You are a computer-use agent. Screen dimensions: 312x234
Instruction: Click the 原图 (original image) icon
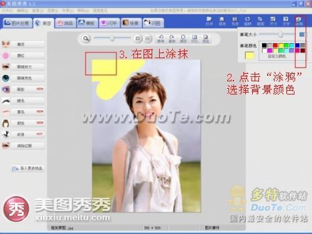pyautogui.click(x=183, y=39)
